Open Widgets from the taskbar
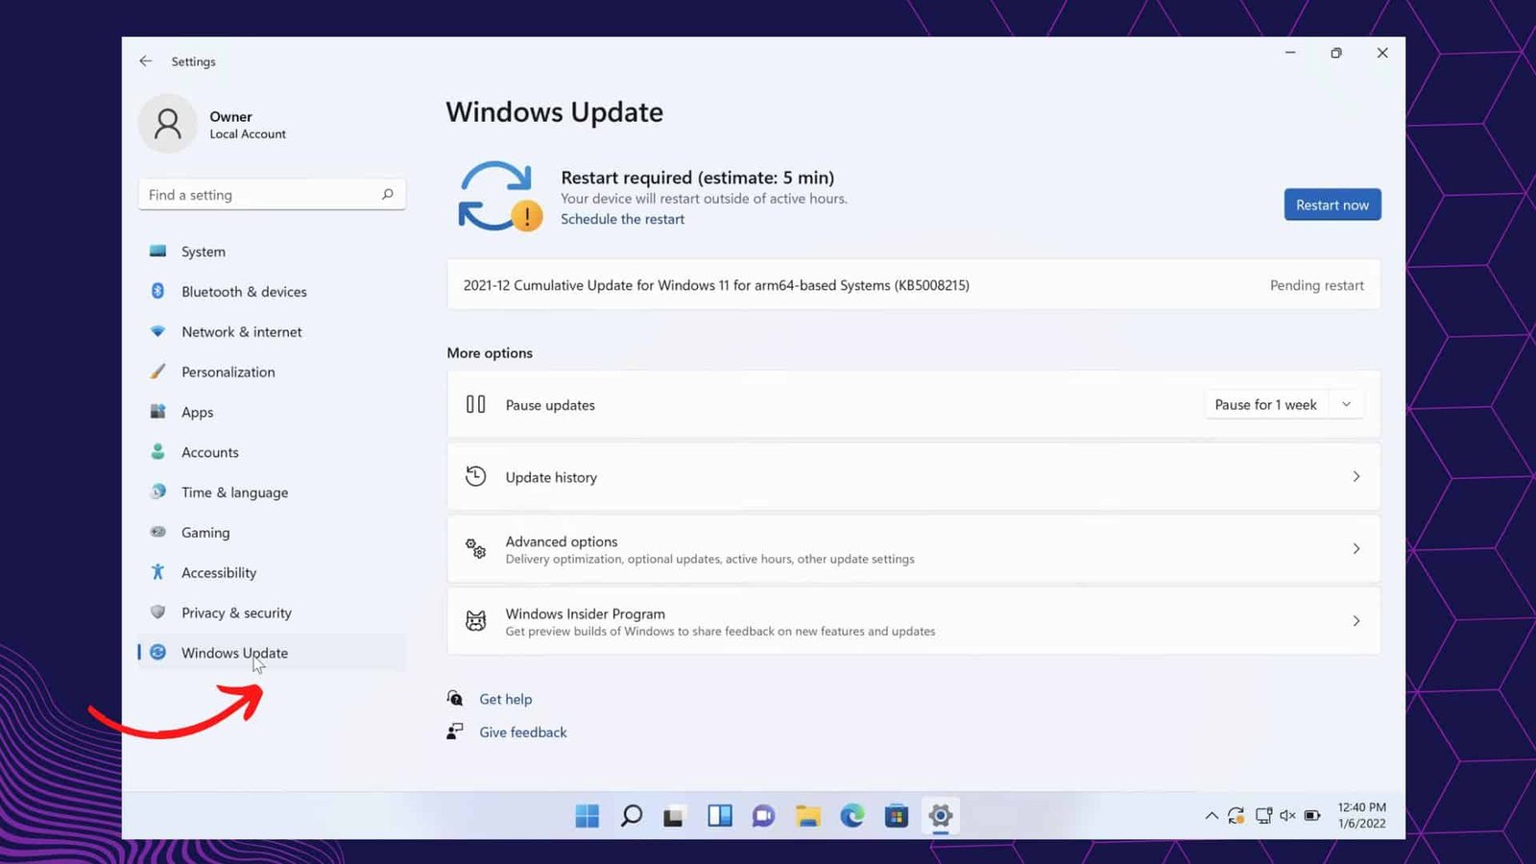Viewport: 1536px width, 864px height. pyautogui.click(x=720, y=816)
